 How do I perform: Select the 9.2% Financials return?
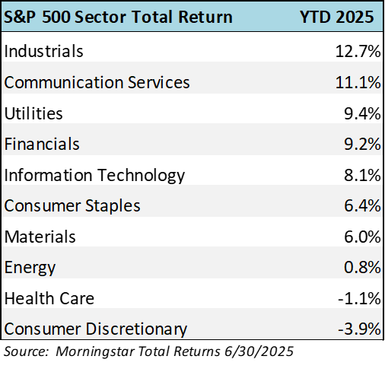pyautogui.click(x=362, y=144)
